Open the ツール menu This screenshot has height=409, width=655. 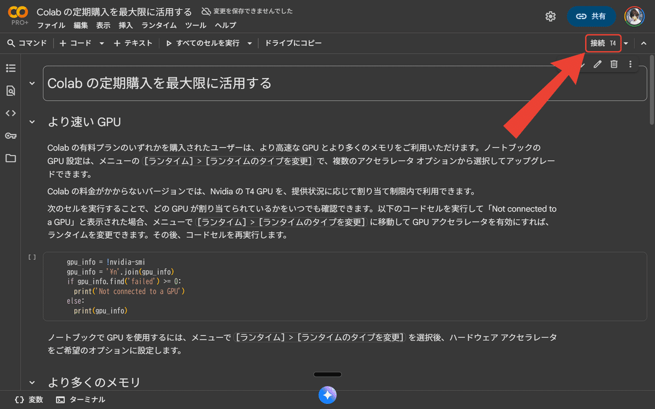pos(195,26)
